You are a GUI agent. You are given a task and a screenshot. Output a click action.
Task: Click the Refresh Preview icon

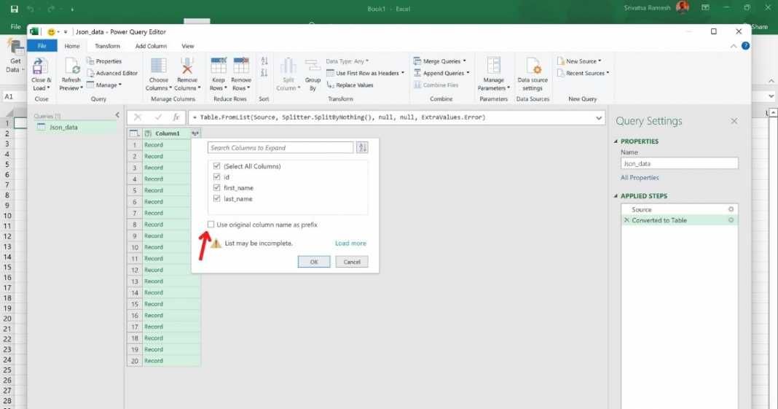pyautogui.click(x=71, y=66)
